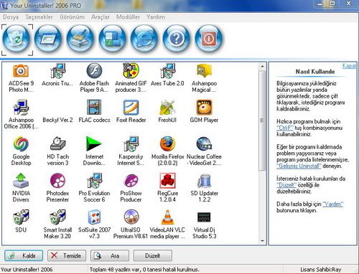Select Photodex Presenter icon
This screenshot has height=274, width=359.
[x=57, y=181]
